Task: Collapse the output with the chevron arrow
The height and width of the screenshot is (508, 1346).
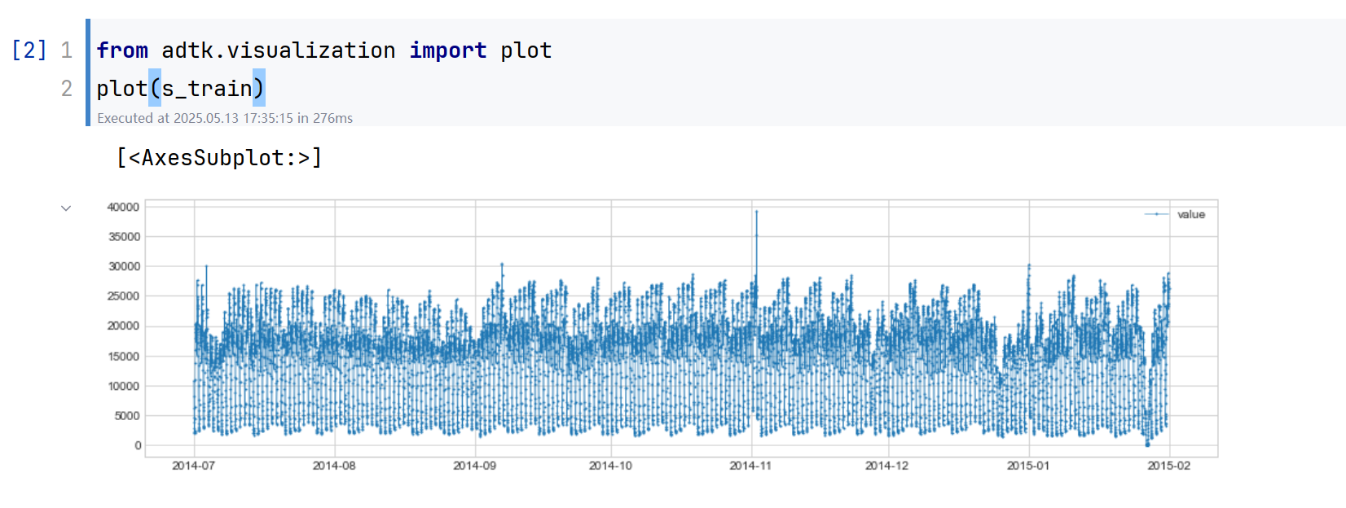Action: coord(66,208)
